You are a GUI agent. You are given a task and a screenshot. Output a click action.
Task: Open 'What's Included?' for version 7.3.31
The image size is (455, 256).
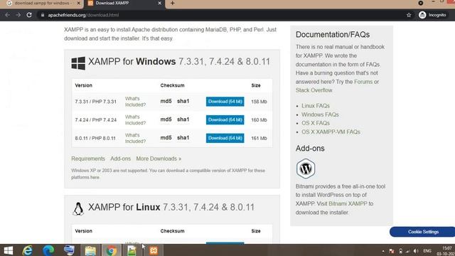pos(135,102)
